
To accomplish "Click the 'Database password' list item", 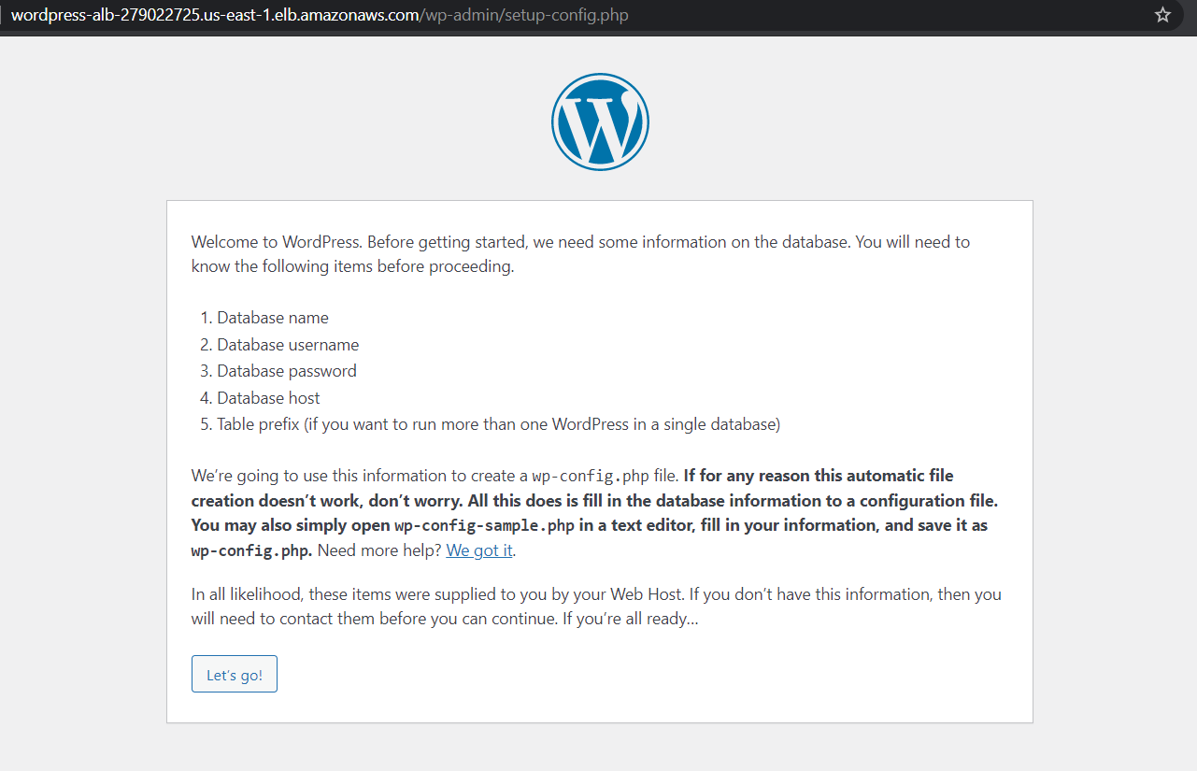I will 287,371.
